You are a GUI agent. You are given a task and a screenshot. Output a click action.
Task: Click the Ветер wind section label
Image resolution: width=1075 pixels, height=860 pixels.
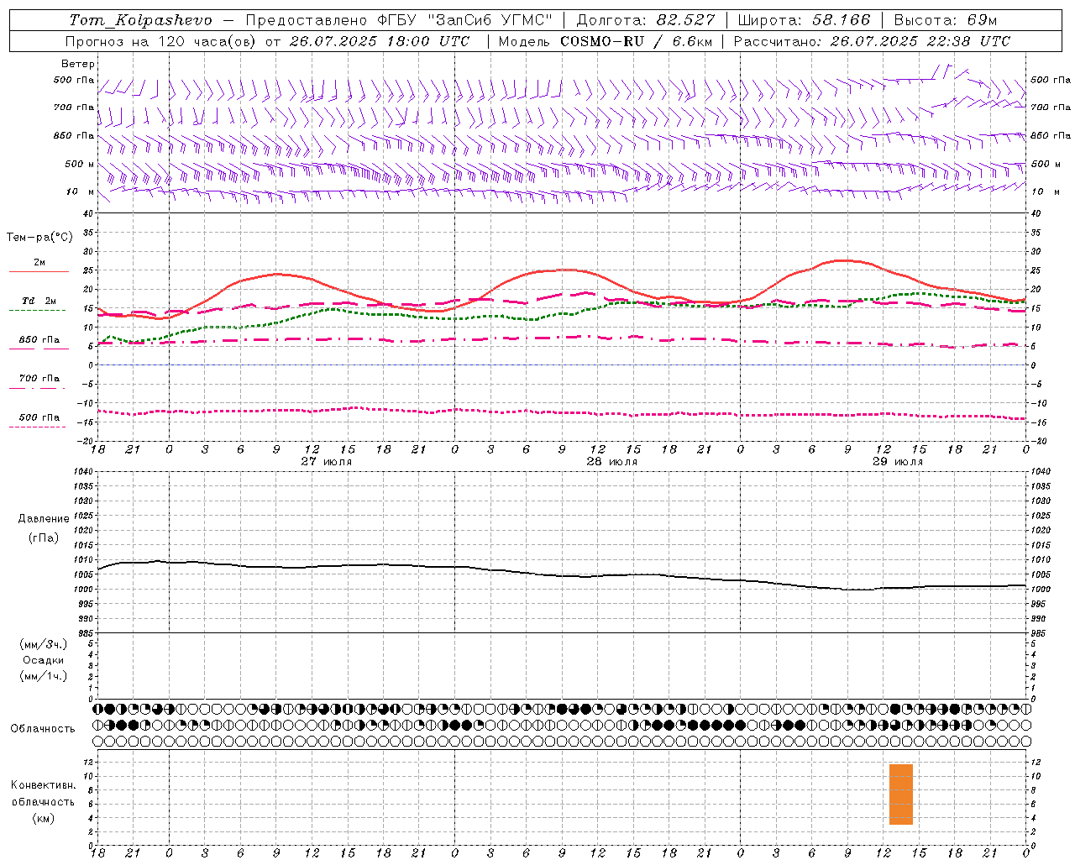click(78, 64)
